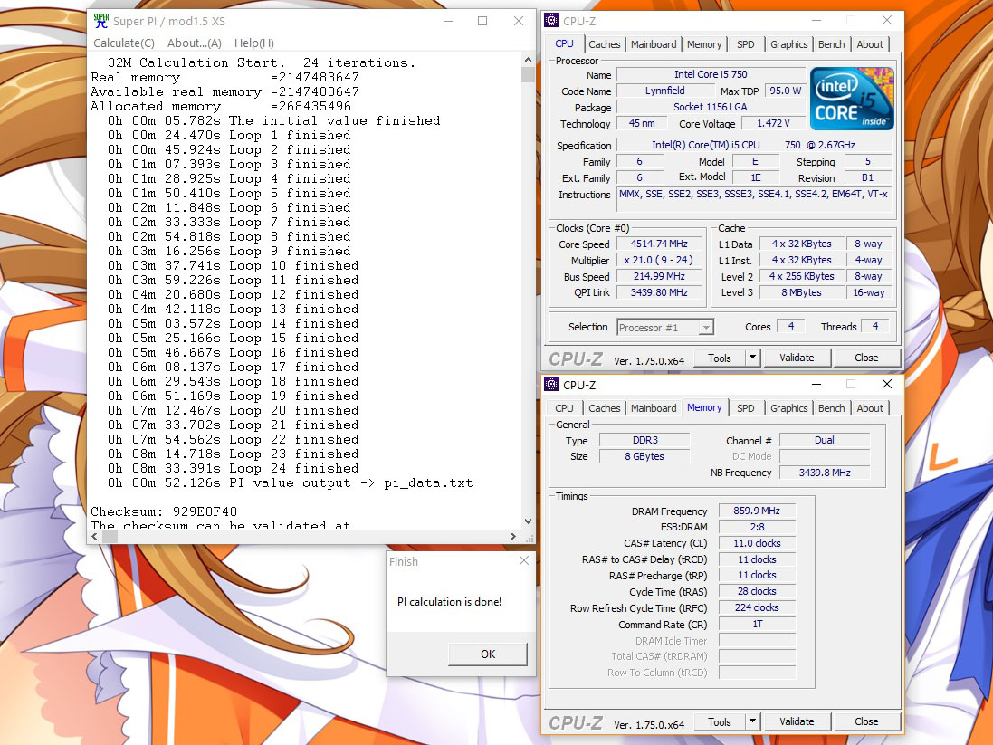The height and width of the screenshot is (745, 993).
Task: Click Validate button in upper CPU-Z
Action: (x=797, y=358)
